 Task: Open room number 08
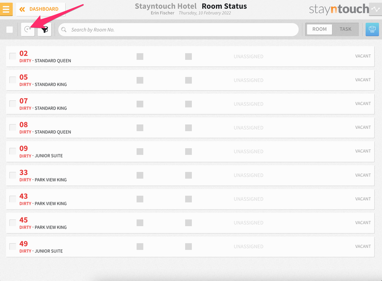coord(24,125)
